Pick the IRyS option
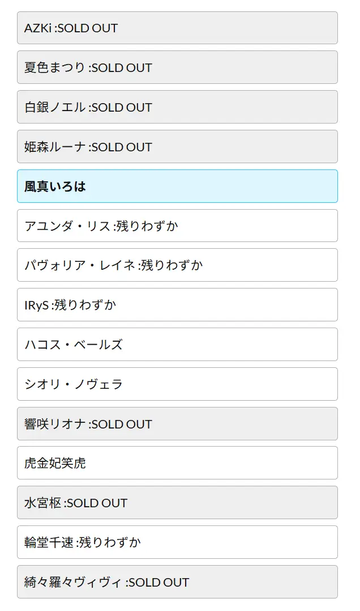Viewport: 360px width, 611px height. pos(177,305)
